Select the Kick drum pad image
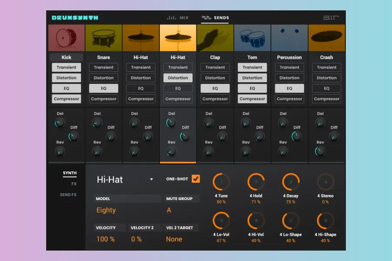 [x=66, y=38]
